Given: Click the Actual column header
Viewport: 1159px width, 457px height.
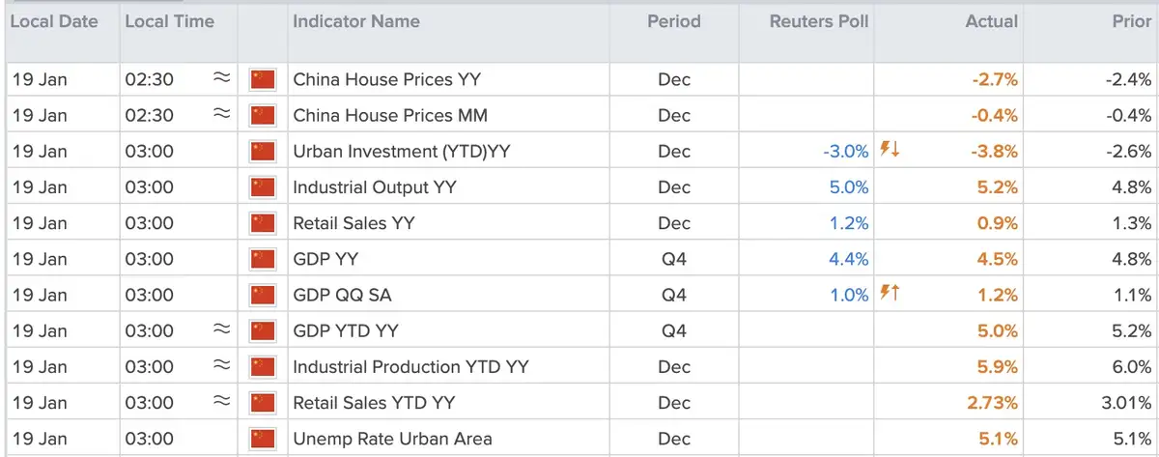Looking at the screenshot, I should [992, 21].
